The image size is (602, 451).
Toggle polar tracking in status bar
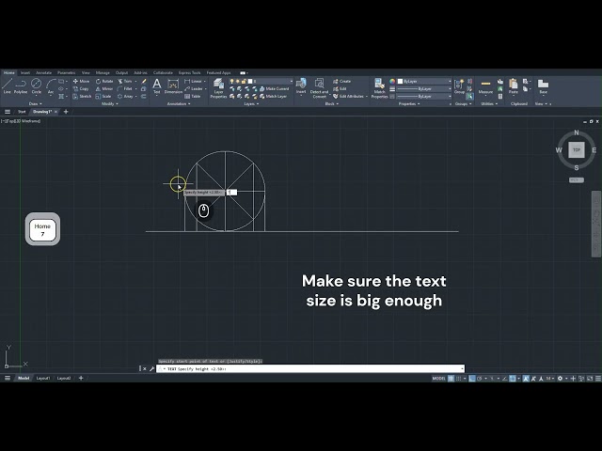click(x=479, y=379)
